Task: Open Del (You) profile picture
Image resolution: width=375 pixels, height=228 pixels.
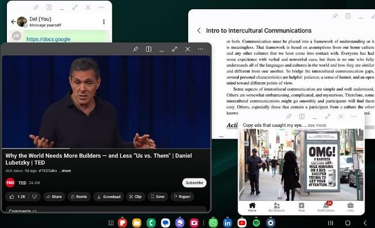Action: point(22,22)
